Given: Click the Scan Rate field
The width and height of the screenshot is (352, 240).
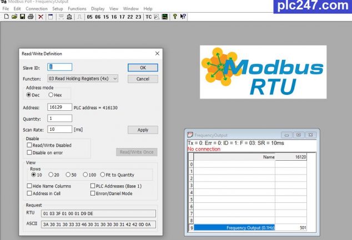Looking at the screenshot, I should [60, 129].
